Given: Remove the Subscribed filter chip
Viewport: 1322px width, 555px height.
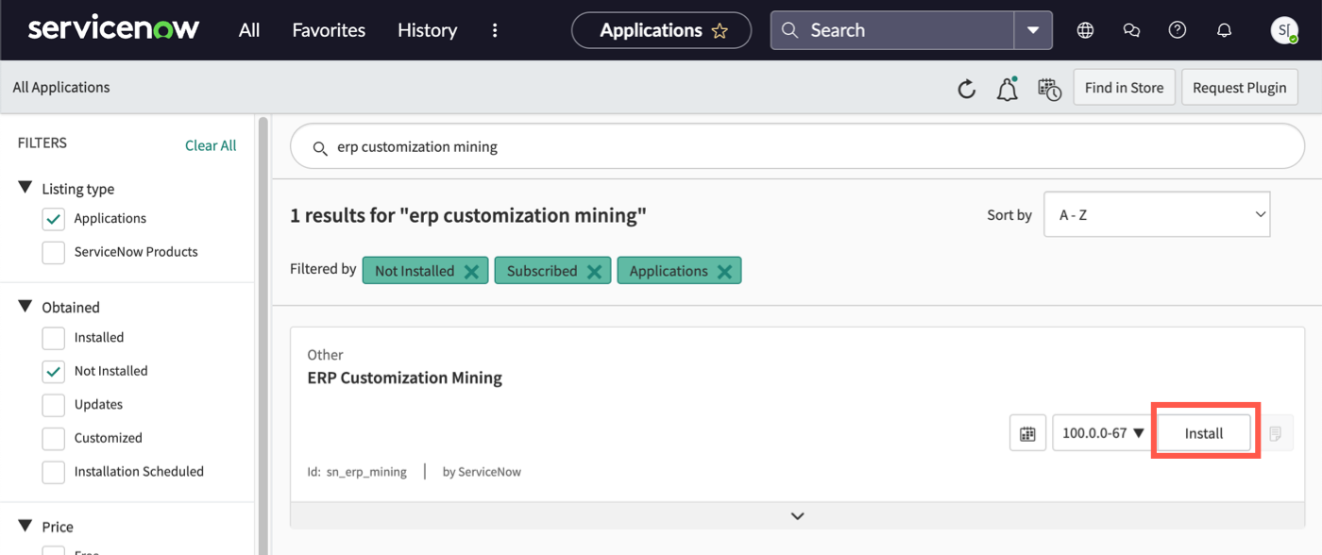Looking at the screenshot, I should [594, 272].
